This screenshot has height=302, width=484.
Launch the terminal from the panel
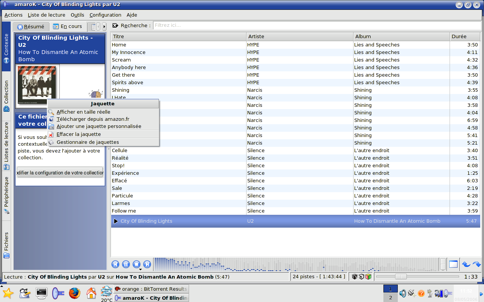[41, 293]
